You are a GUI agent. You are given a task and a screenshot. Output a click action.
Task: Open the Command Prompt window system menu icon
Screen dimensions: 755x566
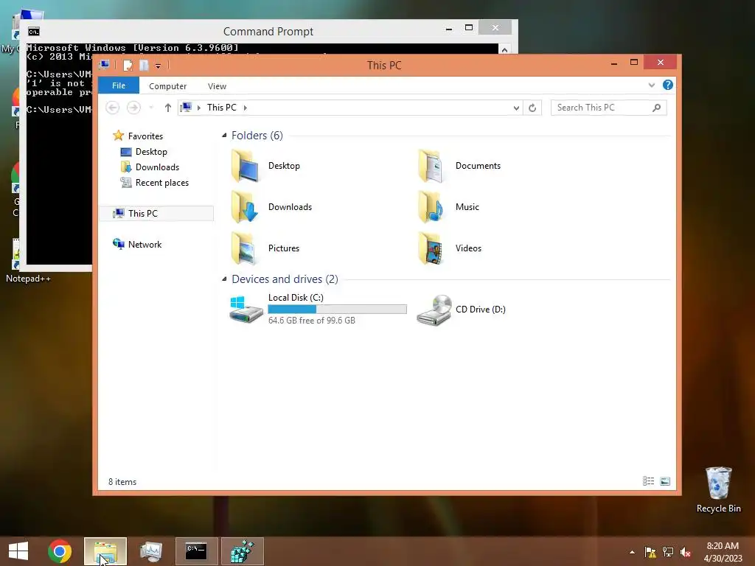coord(34,32)
